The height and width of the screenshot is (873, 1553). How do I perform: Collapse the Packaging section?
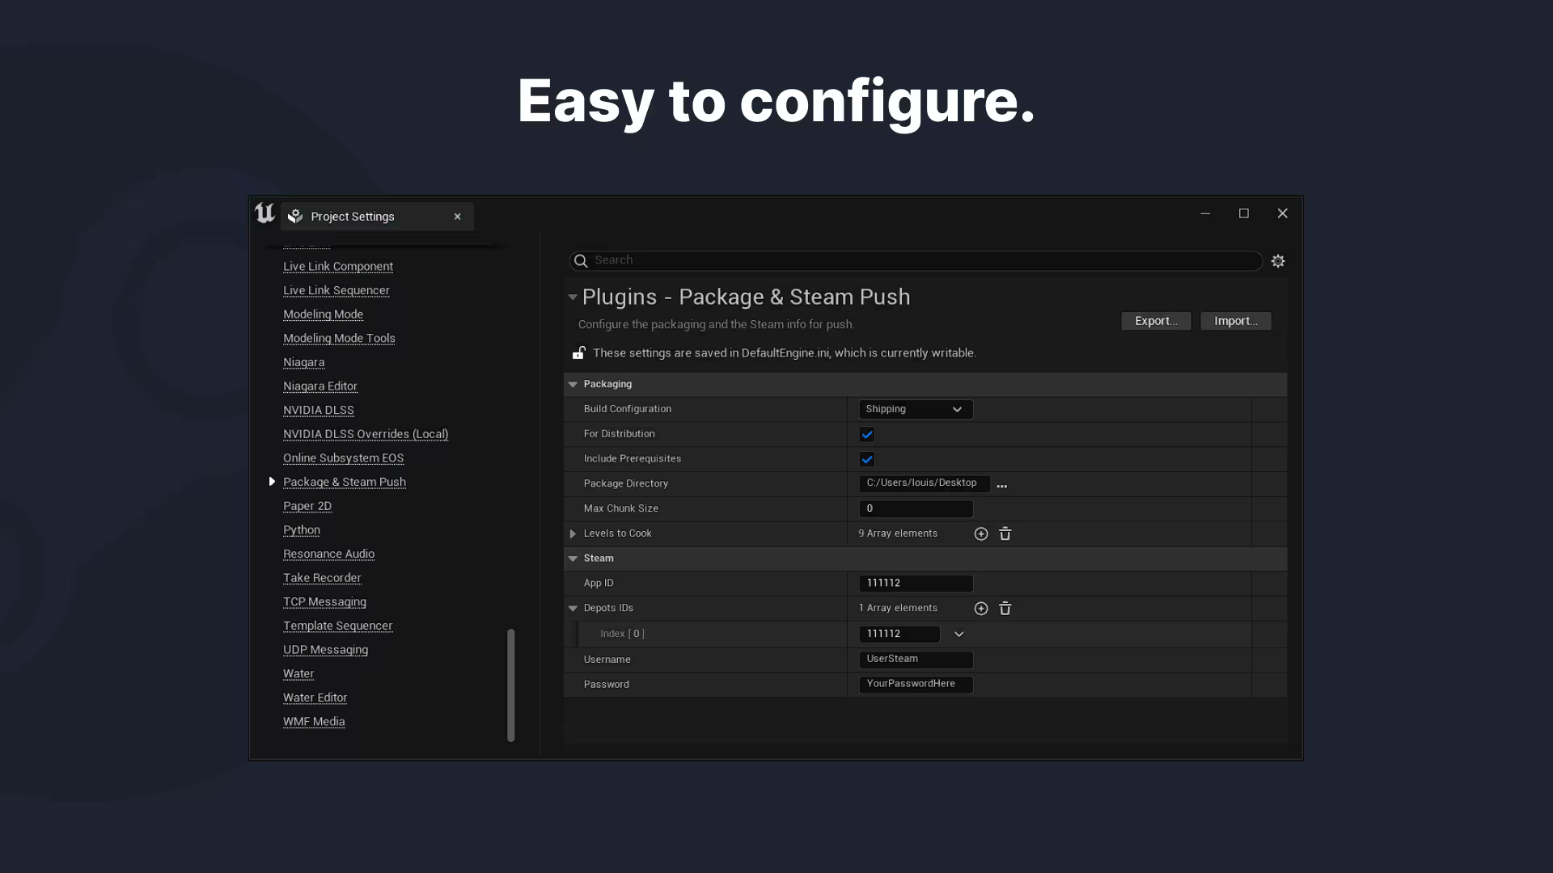pos(573,385)
